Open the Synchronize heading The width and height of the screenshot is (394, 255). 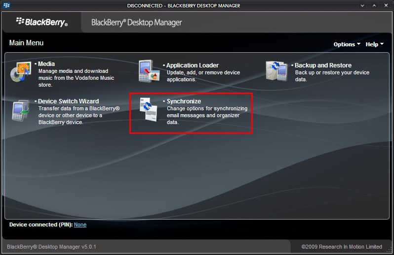tap(184, 101)
